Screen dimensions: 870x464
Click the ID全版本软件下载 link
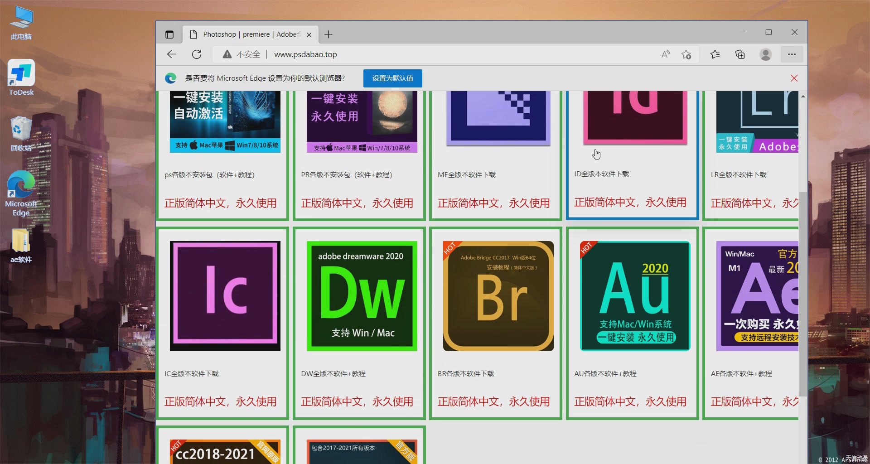pyautogui.click(x=601, y=174)
